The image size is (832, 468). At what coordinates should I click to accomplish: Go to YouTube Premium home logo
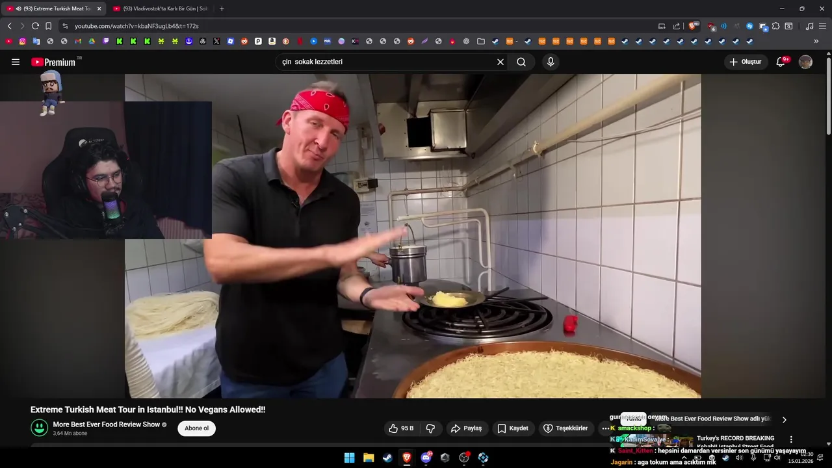tap(53, 62)
